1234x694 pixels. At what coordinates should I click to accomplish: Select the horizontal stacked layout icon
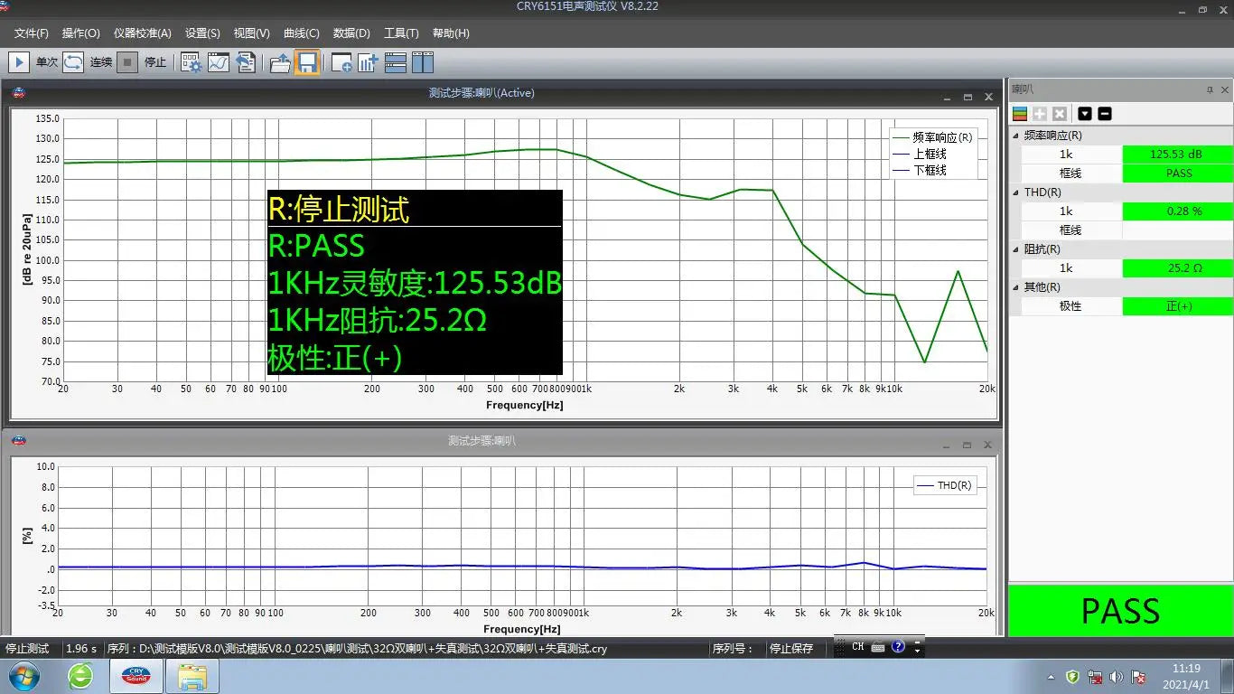pos(396,62)
